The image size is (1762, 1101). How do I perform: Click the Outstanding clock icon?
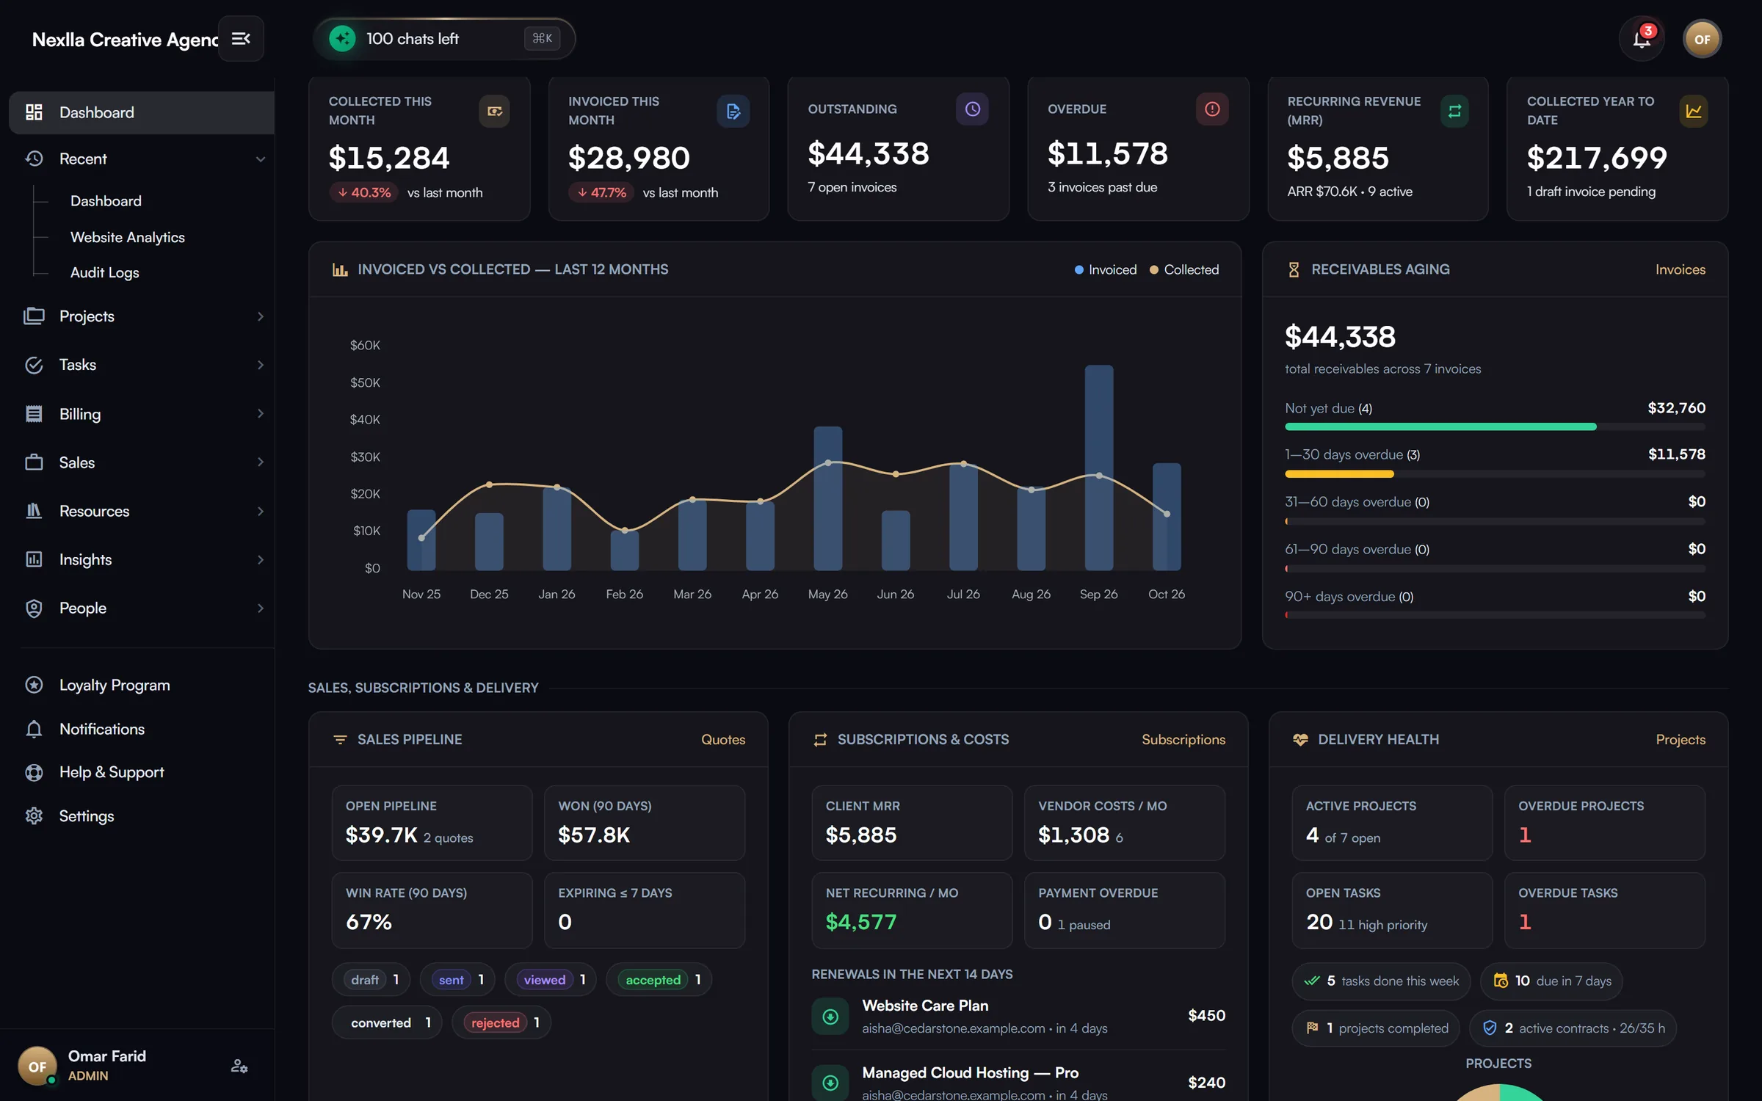[972, 109]
